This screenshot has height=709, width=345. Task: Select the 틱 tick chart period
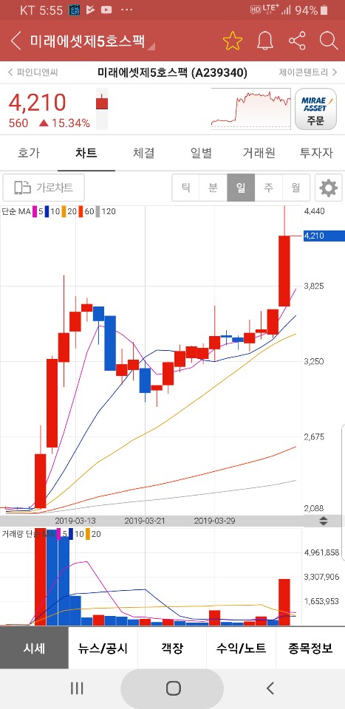(x=186, y=188)
